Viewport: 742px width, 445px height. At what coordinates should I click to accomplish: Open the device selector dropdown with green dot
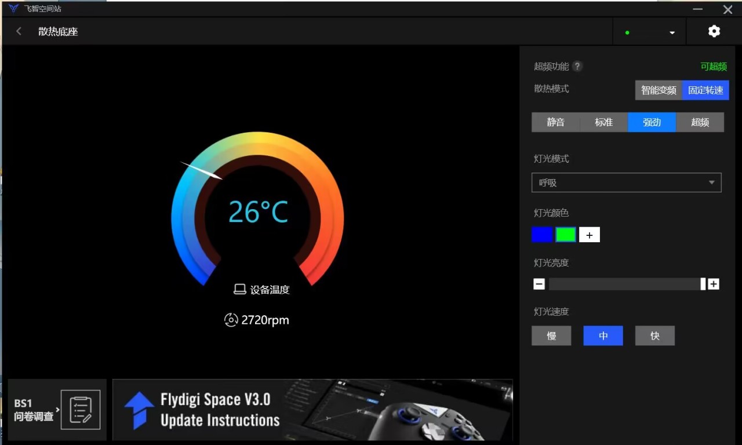pos(649,32)
